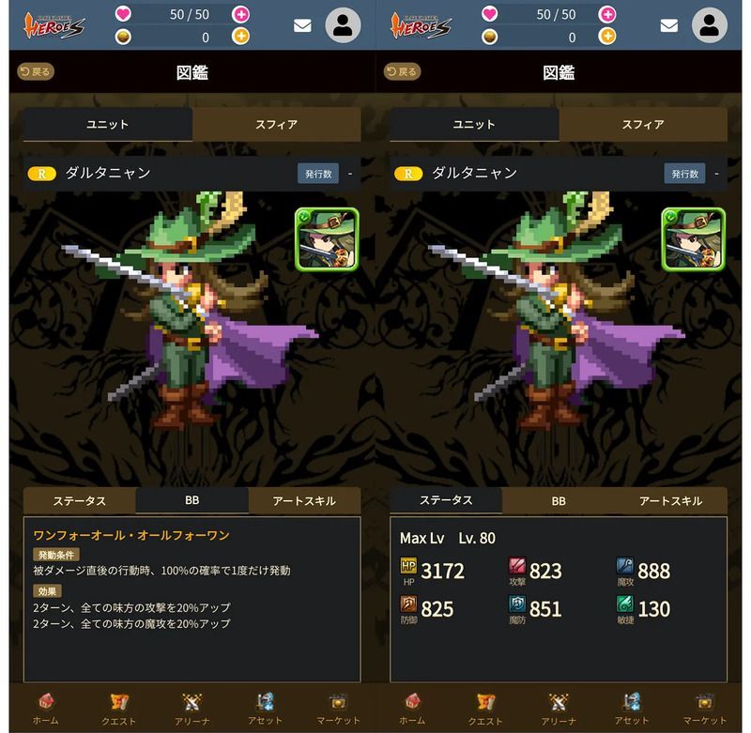Switch to スフィア tab in left screen
The height and width of the screenshot is (733, 751).
click(276, 125)
